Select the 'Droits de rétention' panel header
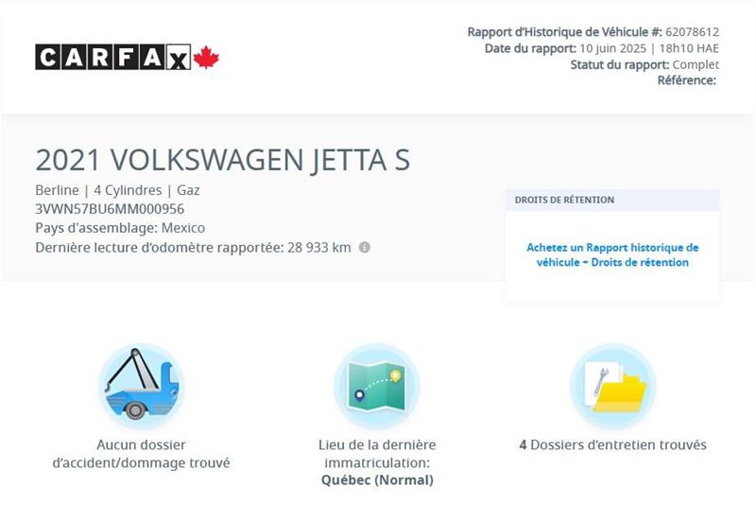 (612, 201)
